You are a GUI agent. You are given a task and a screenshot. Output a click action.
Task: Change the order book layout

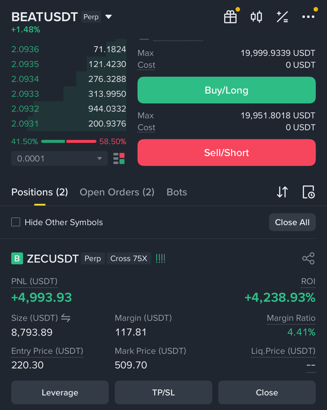[119, 158]
